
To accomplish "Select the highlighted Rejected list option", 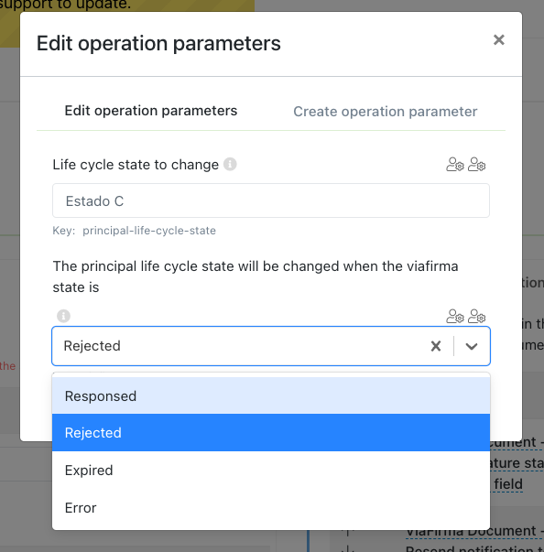I will (271, 433).
